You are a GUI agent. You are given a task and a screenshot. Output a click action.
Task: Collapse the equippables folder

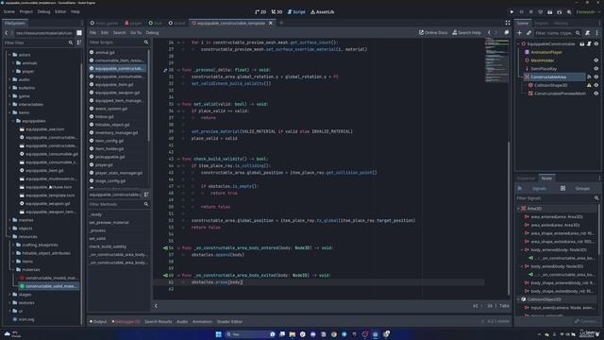pos(13,121)
